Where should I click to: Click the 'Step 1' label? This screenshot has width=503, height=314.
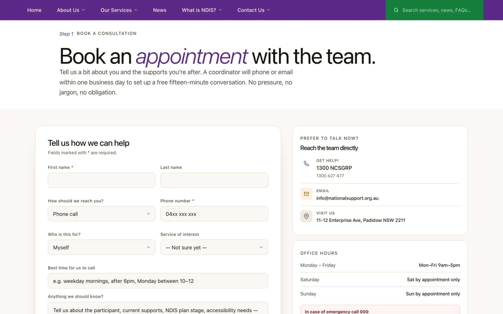point(66,34)
